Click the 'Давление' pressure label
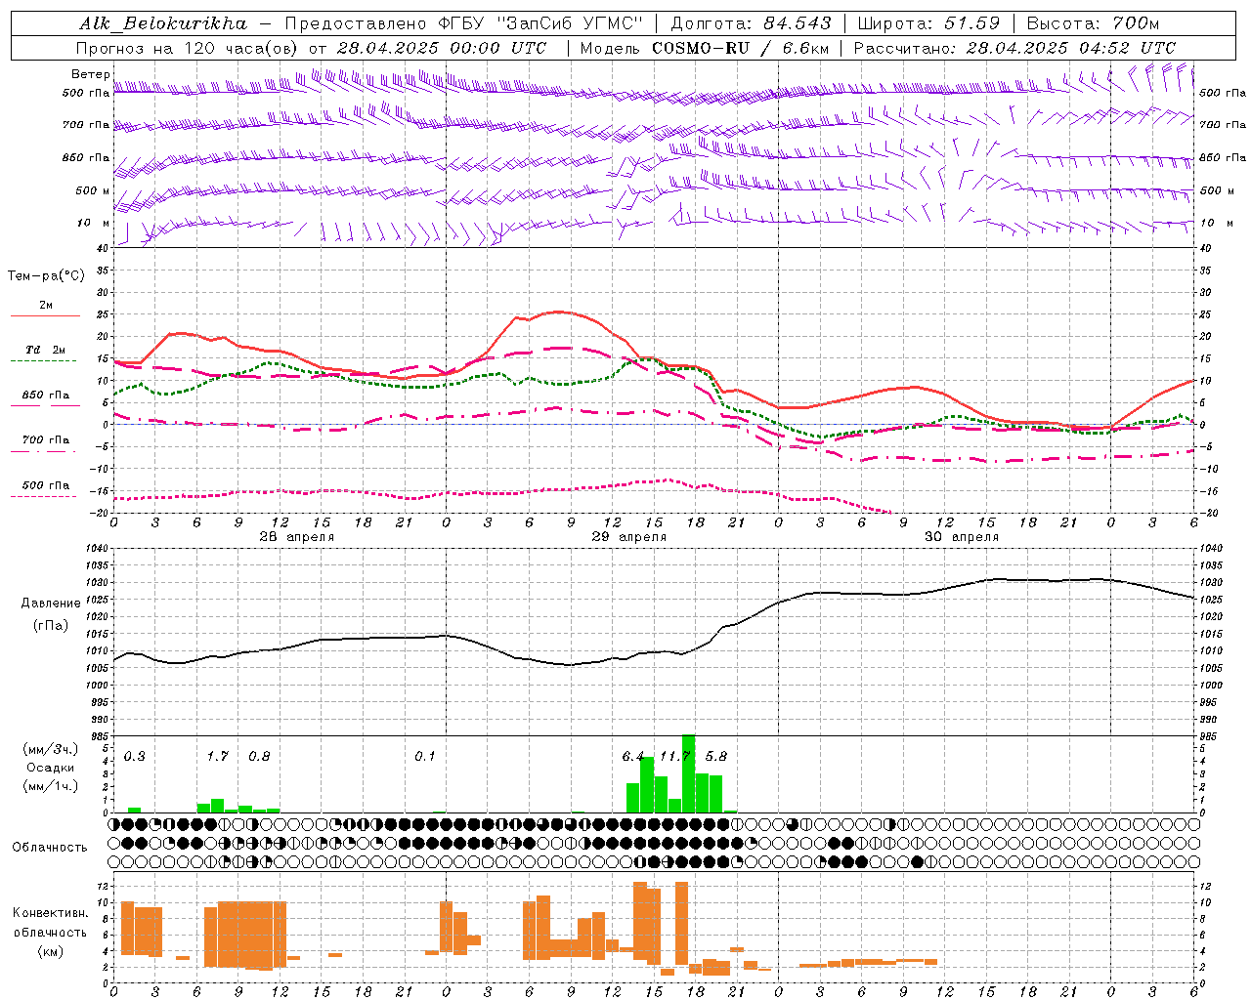Image resolution: width=1251 pixels, height=1000 pixels. 51,604
